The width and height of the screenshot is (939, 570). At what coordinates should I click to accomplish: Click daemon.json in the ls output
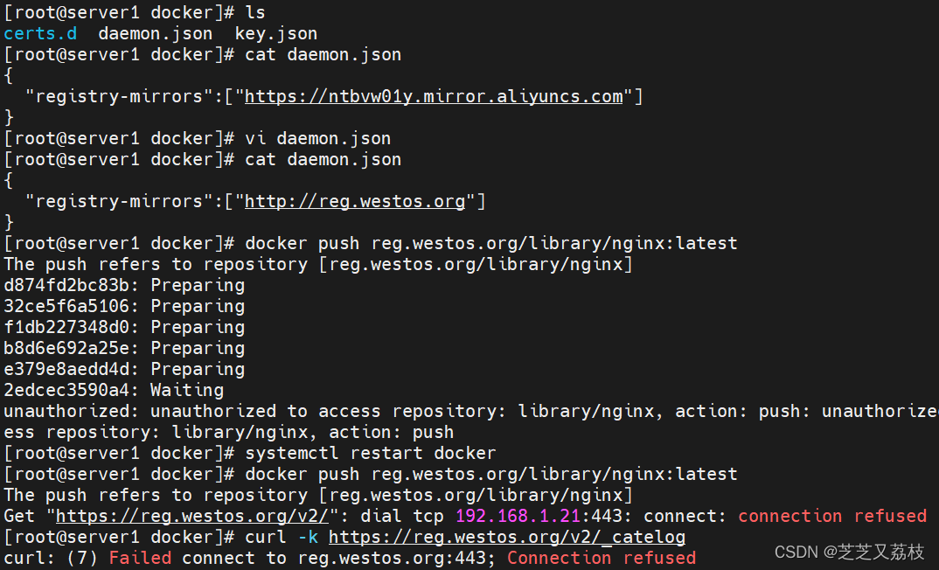[155, 33]
